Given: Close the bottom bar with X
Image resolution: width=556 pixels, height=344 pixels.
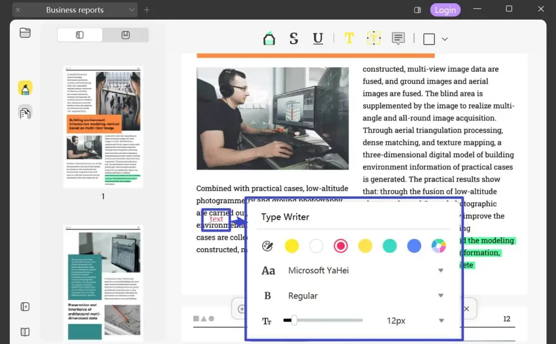Looking at the screenshot, I should [x=466, y=309].
